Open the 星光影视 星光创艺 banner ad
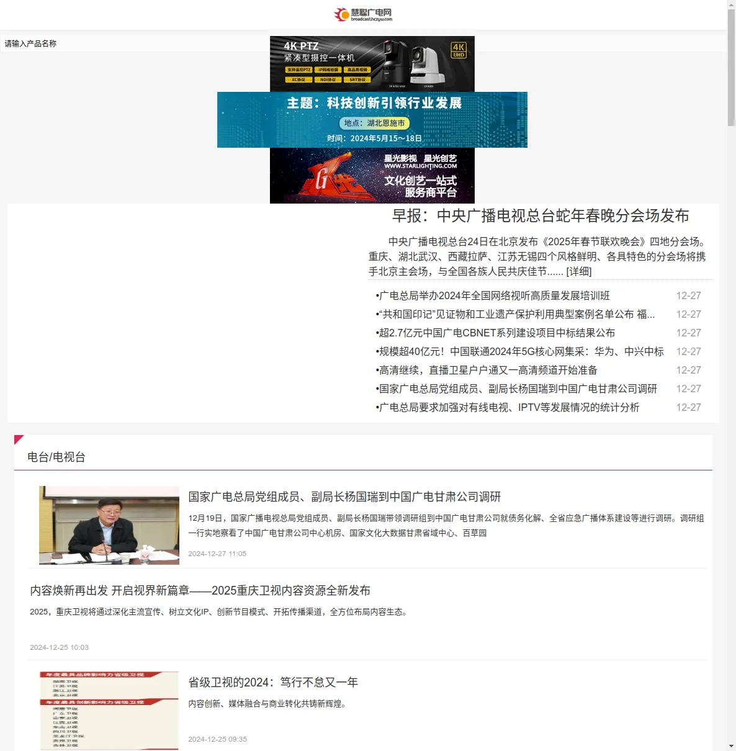 point(372,176)
